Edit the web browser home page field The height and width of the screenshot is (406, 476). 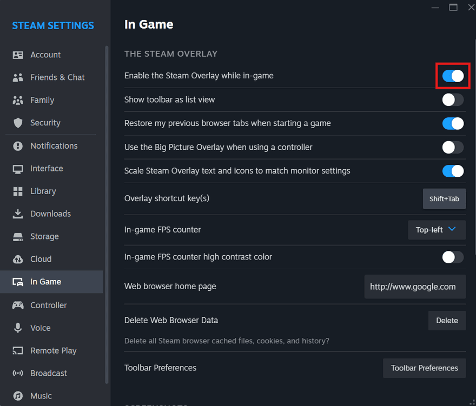[415, 286]
